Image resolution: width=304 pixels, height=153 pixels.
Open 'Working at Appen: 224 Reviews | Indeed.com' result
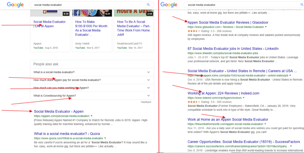coord(223,93)
